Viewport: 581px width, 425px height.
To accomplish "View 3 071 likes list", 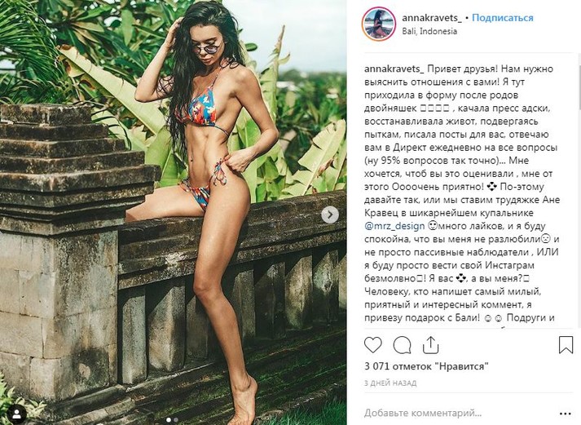I will (426, 366).
